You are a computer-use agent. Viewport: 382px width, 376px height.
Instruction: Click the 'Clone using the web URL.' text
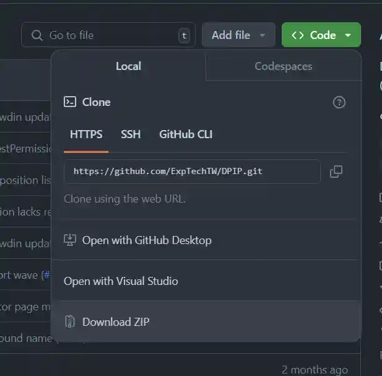pos(124,199)
